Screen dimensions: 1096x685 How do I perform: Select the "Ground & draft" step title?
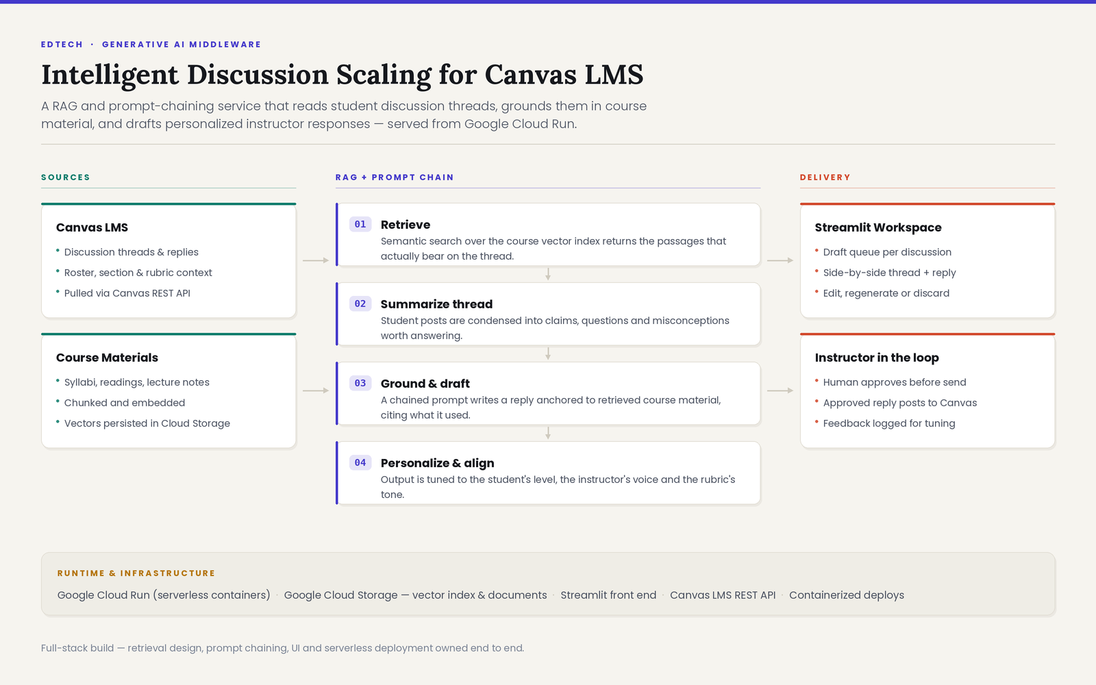425,384
